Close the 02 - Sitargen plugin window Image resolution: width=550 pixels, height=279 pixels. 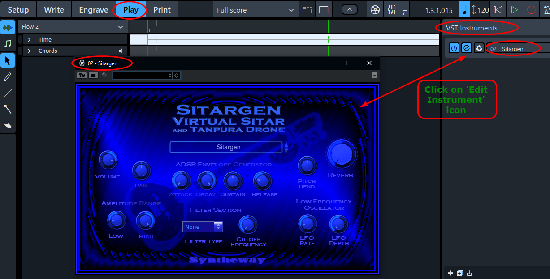tap(369, 63)
